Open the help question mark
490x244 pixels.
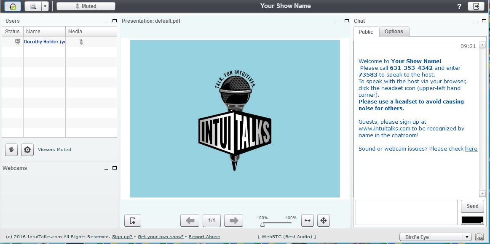click(459, 6)
